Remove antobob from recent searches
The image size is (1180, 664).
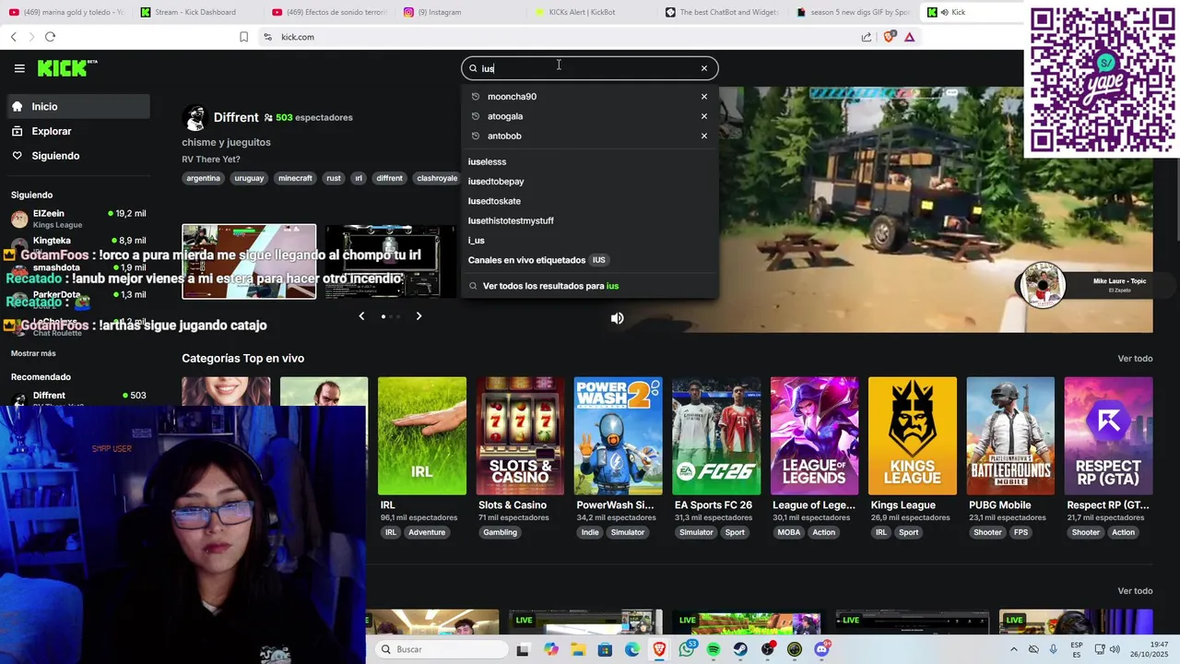click(x=704, y=136)
